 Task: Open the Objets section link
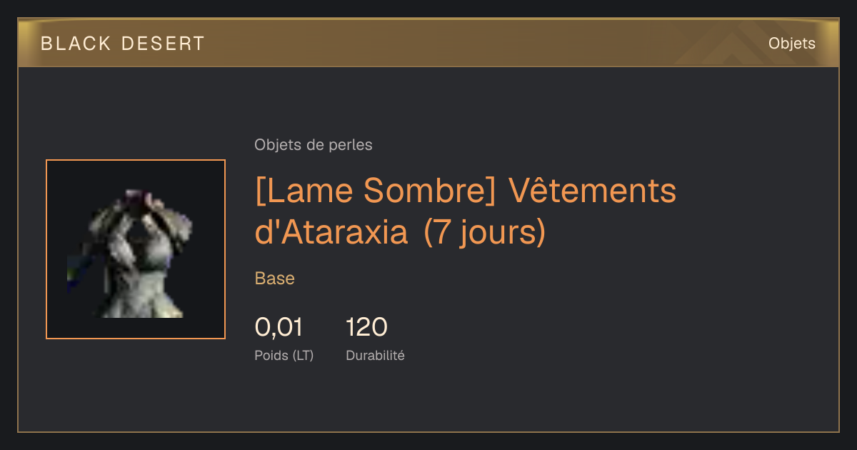tap(791, 44)
